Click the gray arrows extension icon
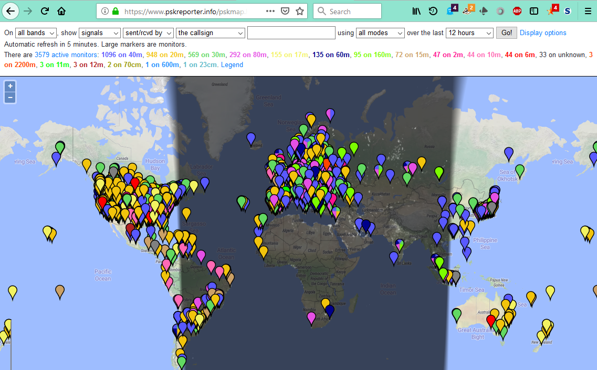The image size is (597, 370). click(484, 11)
